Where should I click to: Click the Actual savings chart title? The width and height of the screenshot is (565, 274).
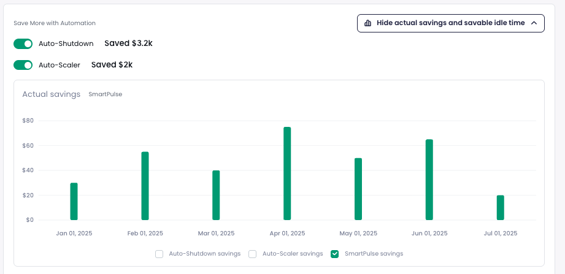click(x=52, y=94)
